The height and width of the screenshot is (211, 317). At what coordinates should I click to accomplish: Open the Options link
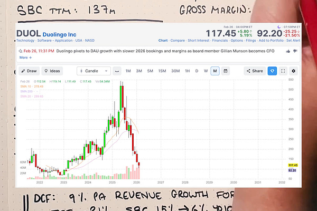tap(237, 41)
